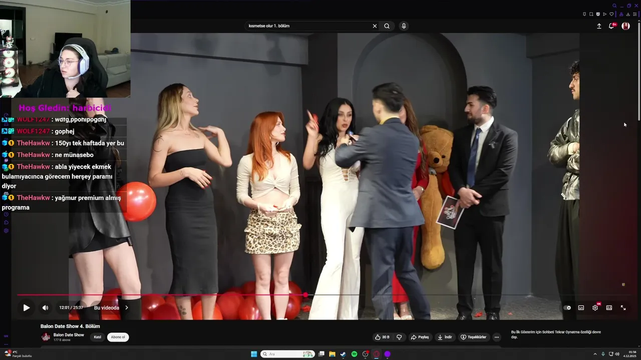This screenshot has width=641, height=360.
Task: Open the Windows Start menu
Action: pos(254,354)
